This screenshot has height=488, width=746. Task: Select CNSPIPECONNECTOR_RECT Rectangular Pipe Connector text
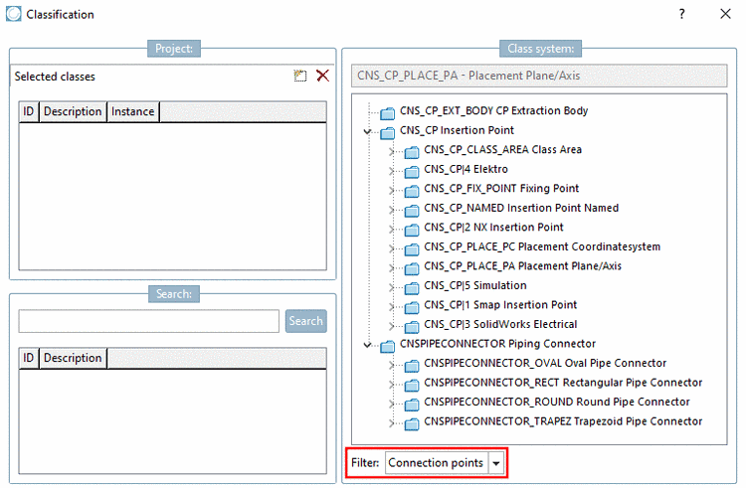click(563, 383)
